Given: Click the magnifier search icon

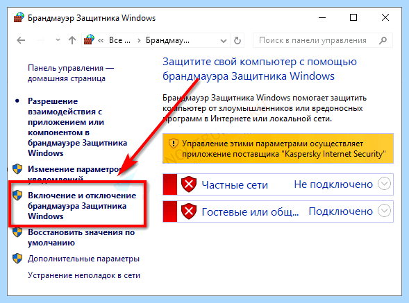Looking at the screenshot, I should click(383, 40).
